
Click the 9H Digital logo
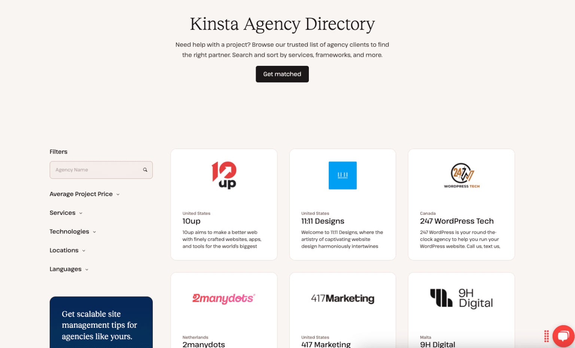(461, 298)
